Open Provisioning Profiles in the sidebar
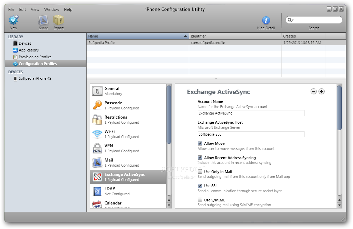Screen dimensions: 353x229 click(x=32, y=57)
